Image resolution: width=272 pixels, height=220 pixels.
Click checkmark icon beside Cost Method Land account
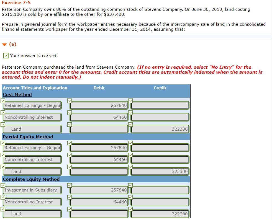3,125
